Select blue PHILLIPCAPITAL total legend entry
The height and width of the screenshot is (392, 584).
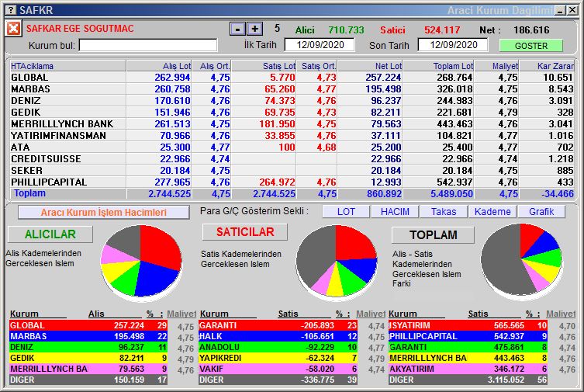coord(468,336)
